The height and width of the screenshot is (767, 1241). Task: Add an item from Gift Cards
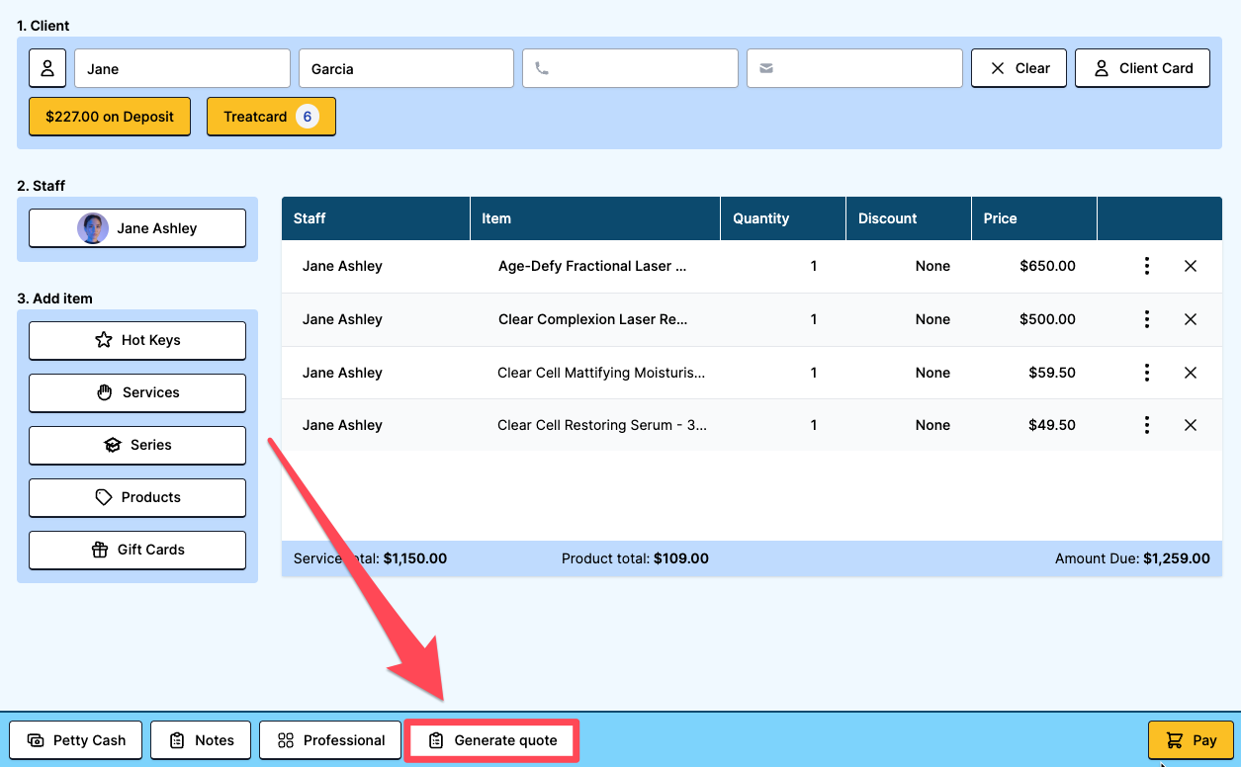point(137,550)
